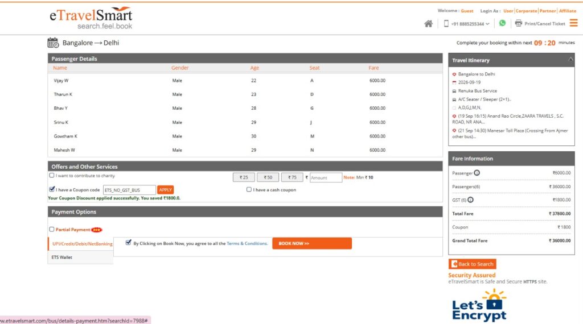Check I have a cash coupon
The image size is (583, 324).
coord(249,189)
